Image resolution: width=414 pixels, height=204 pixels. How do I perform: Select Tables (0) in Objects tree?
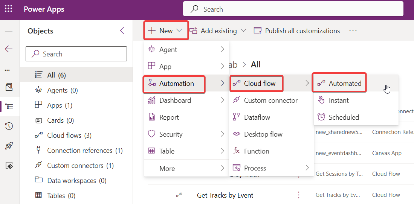(x=76, y=196)
